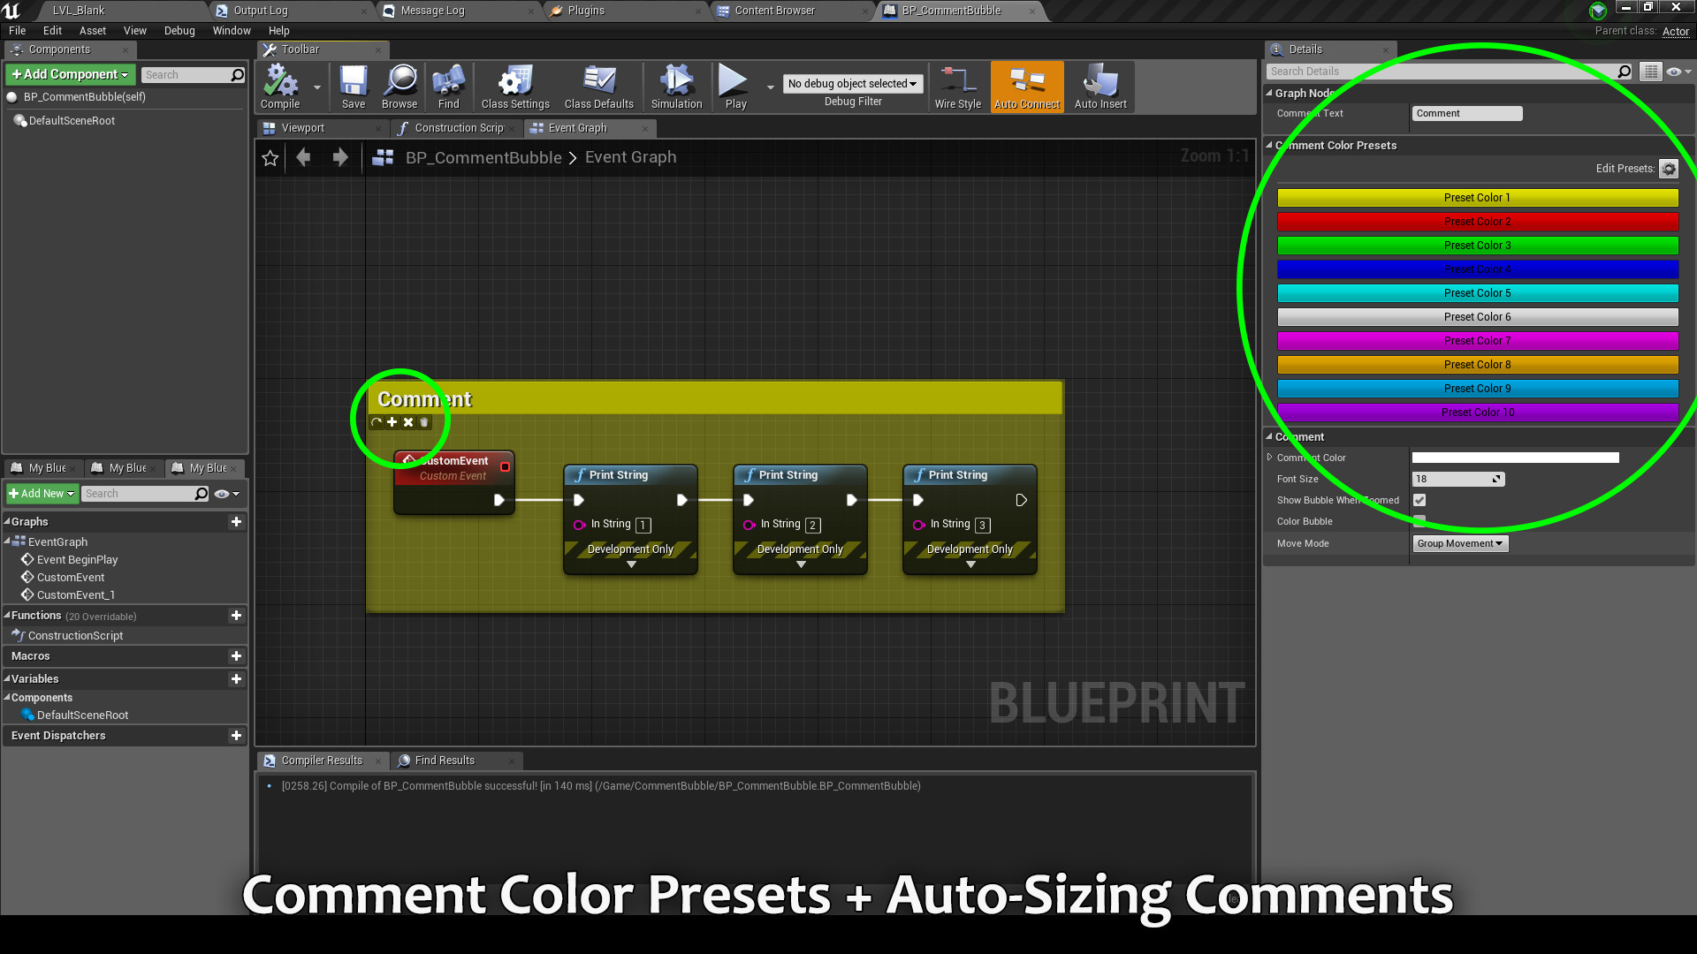
Task: Switch to the Construction Script tab
Action: (458, 128)
